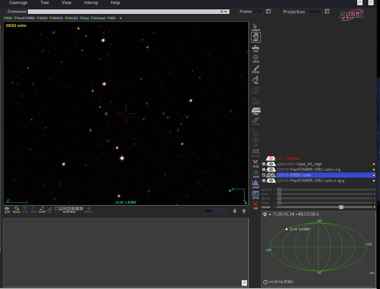
Task: Choose the tag annotation tool
Action: (x=256, y=80)
